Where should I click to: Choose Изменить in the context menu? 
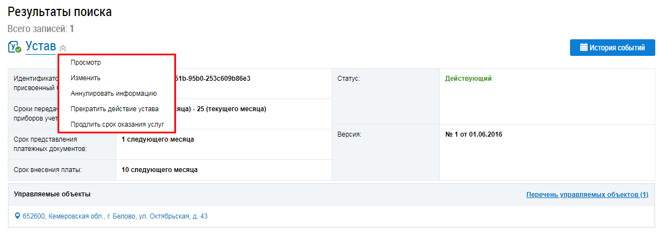pos(85,78)
